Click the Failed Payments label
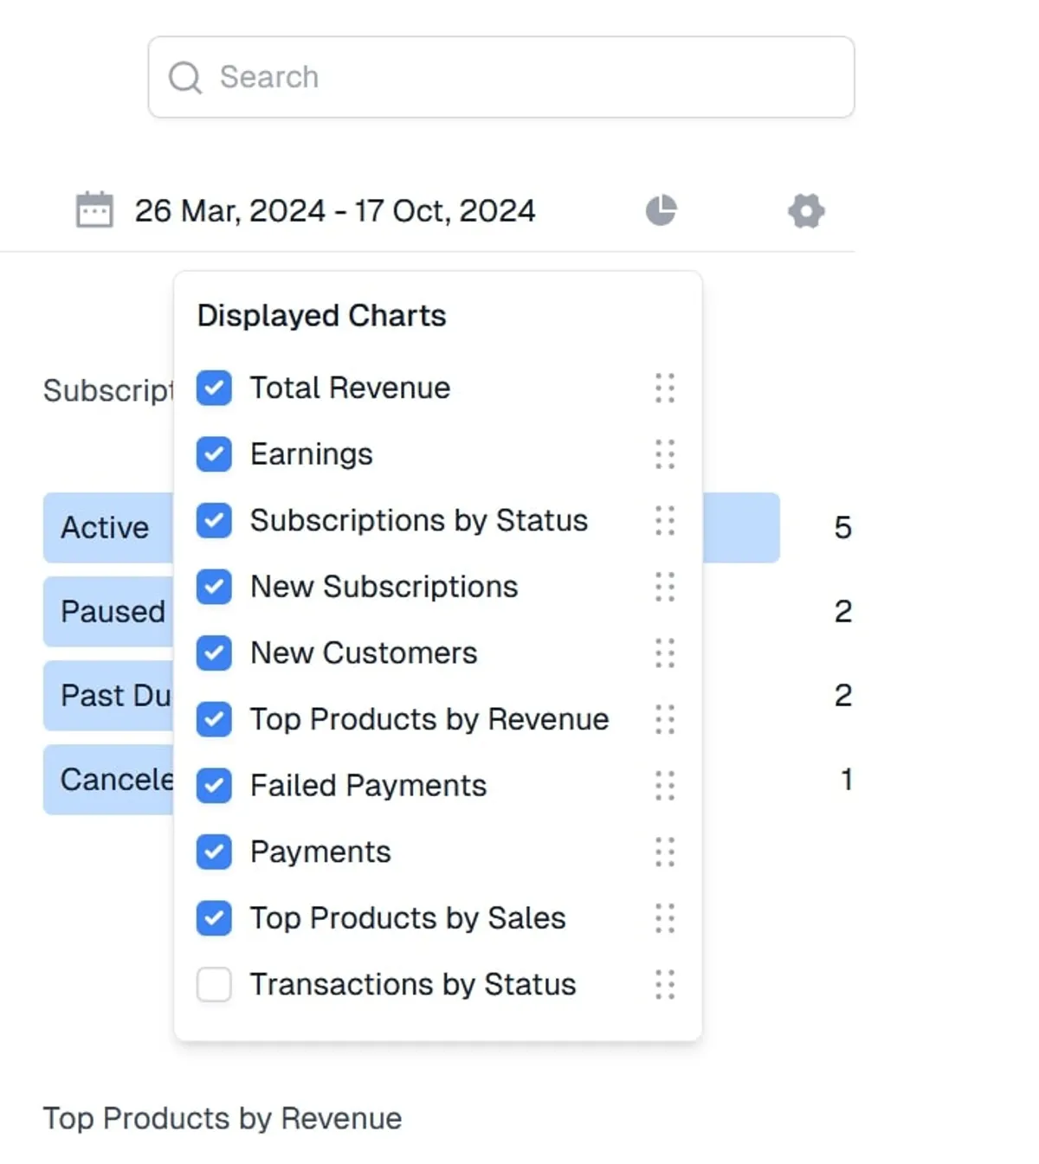 369,786
